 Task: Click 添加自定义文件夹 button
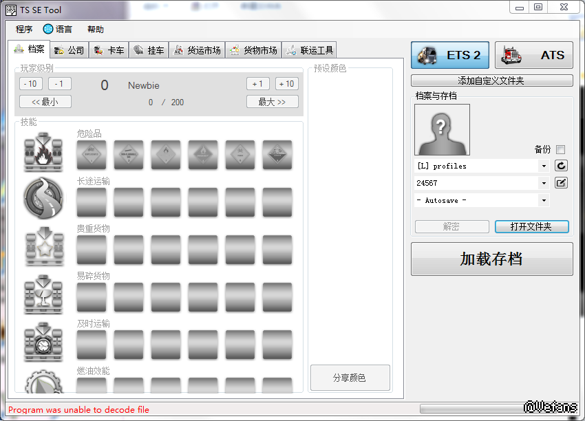point(491,80)
